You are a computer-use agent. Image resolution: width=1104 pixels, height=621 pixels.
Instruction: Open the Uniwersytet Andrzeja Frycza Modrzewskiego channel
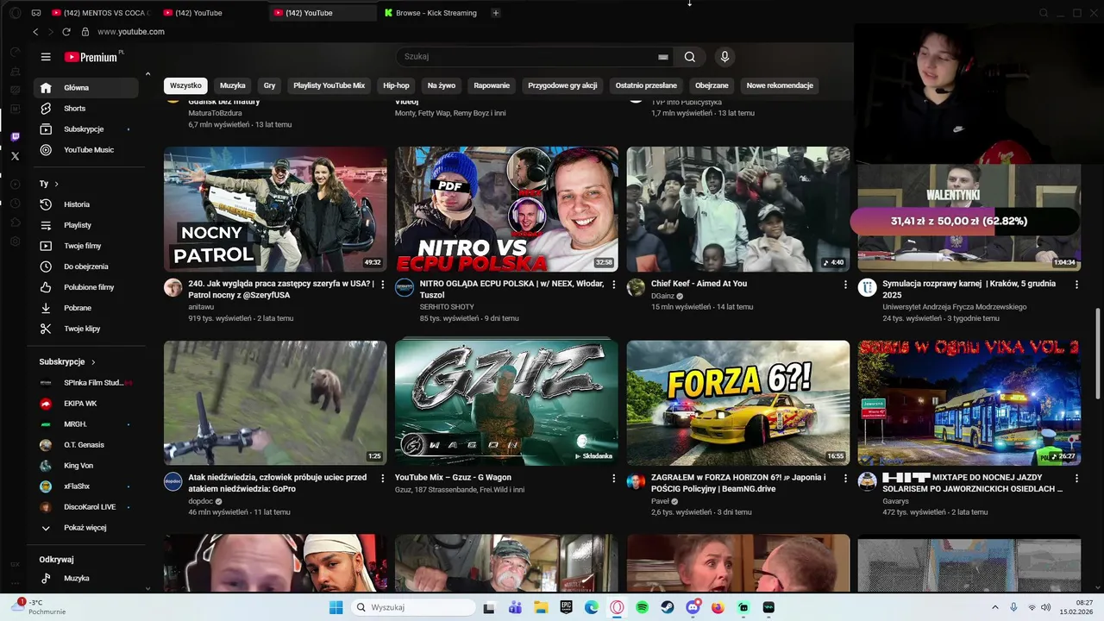[954, 306]
